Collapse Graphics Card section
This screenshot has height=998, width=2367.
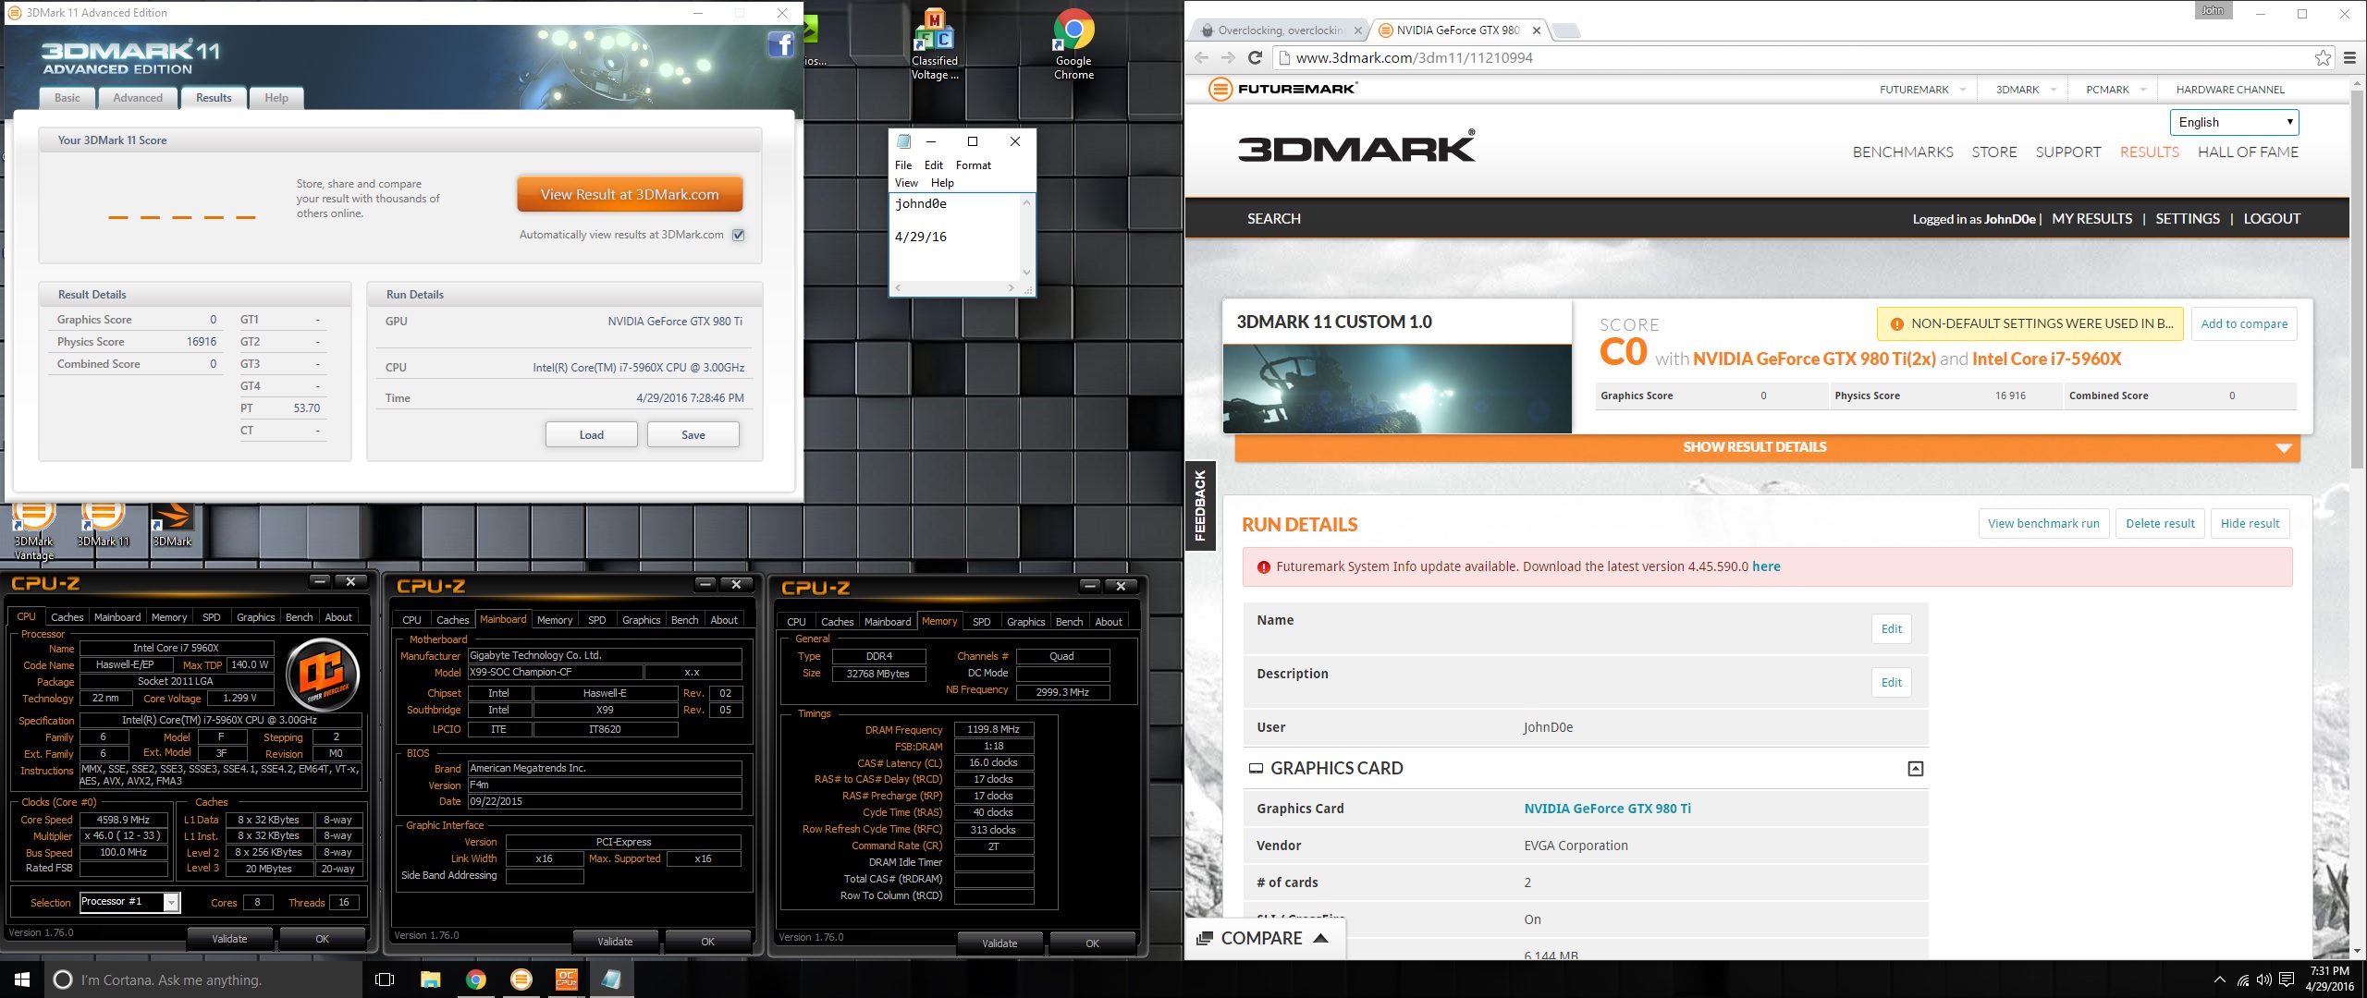click(1916, 769)
